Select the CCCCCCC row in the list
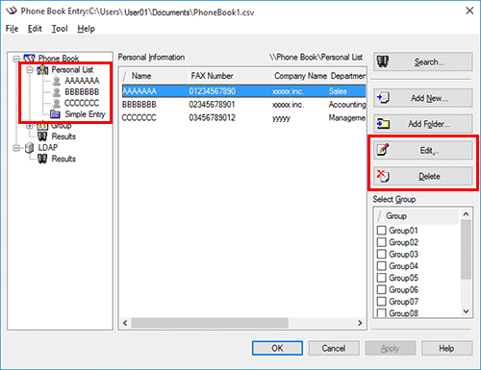Viewport: 481px width, 370px height. click(x=243, y=118)
